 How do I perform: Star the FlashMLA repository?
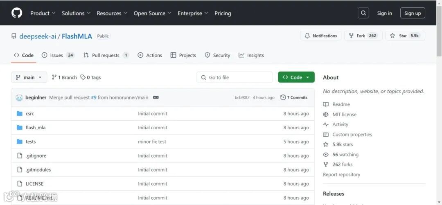[x=405, y=36]
